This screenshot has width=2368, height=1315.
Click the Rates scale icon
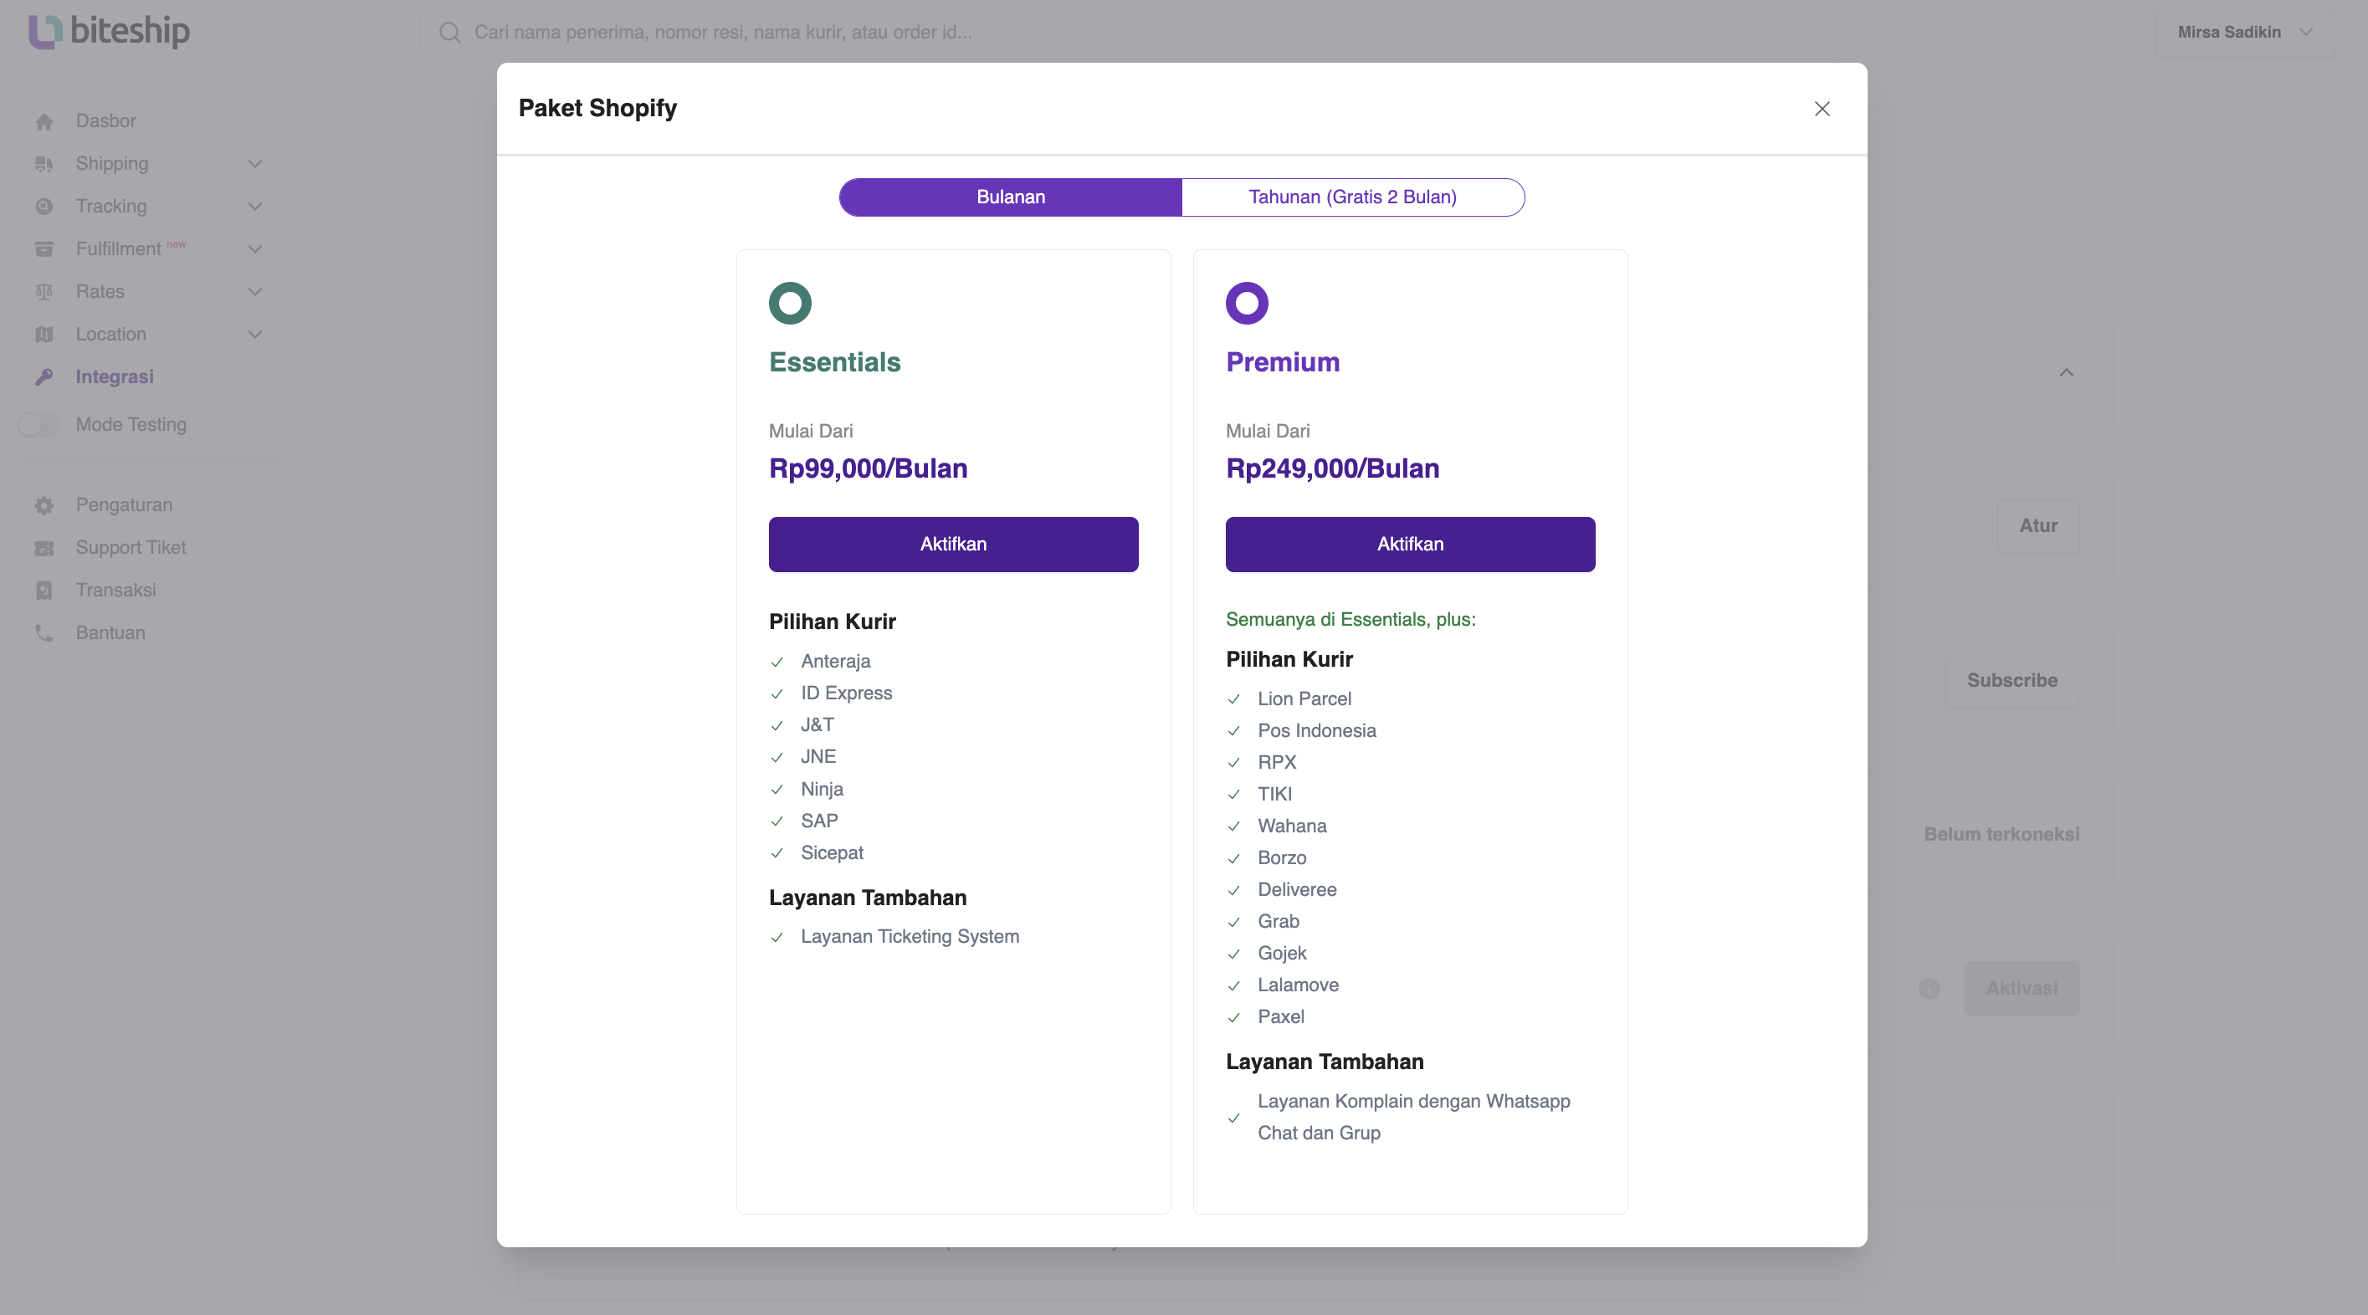pos(44,291)
